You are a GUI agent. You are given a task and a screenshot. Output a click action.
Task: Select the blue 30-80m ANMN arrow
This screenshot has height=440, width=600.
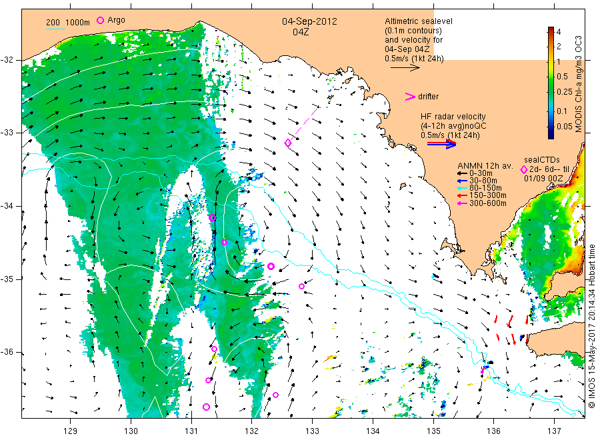coord(463,181)
